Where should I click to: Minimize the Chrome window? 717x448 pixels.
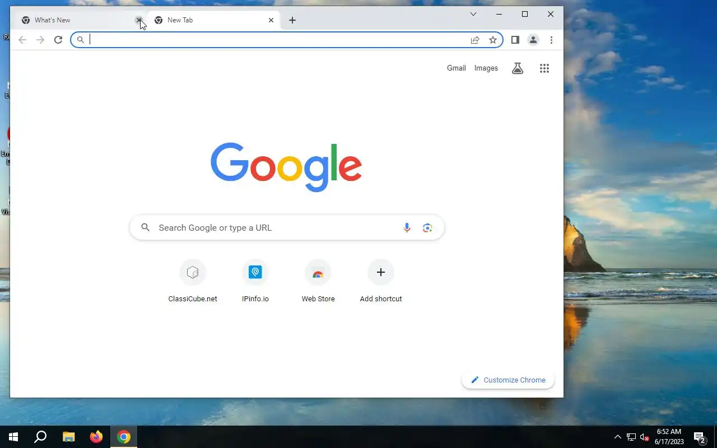[499, 14]
